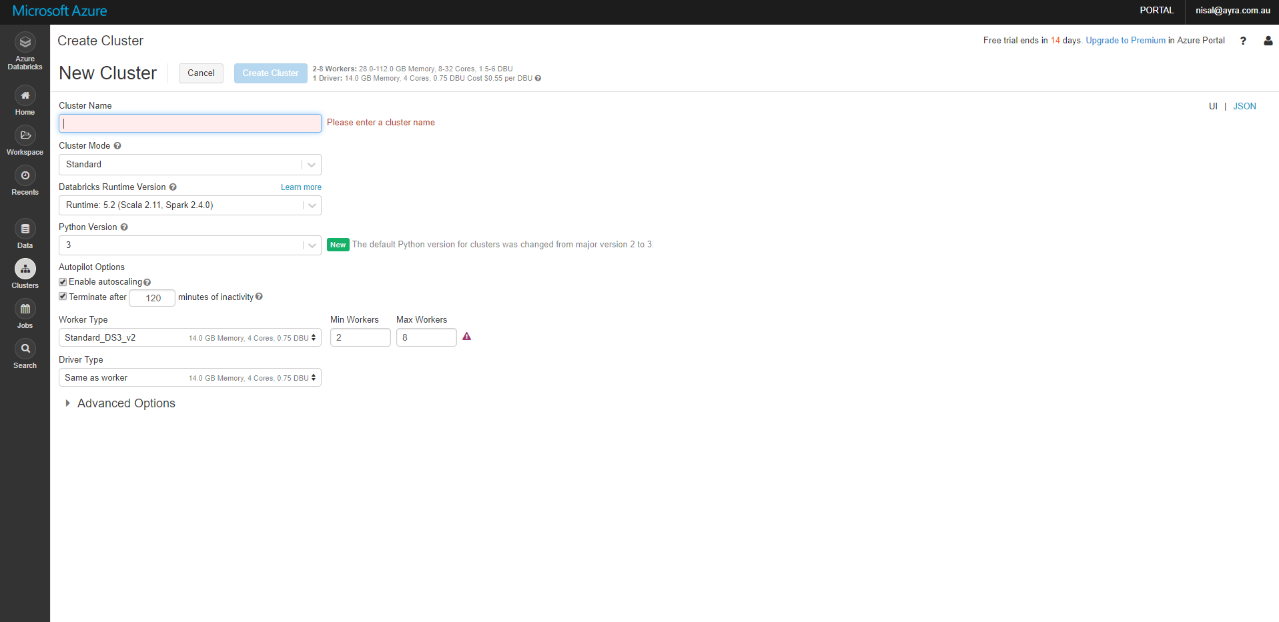Open the Driver Type dropdown
This screenshot has height=622, width=1279.
pyautogui.click(x=190, y=377)
